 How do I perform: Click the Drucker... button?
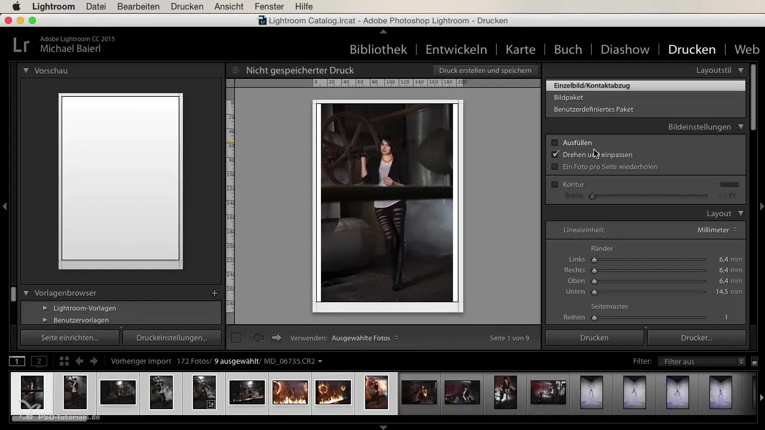(697, 337)
